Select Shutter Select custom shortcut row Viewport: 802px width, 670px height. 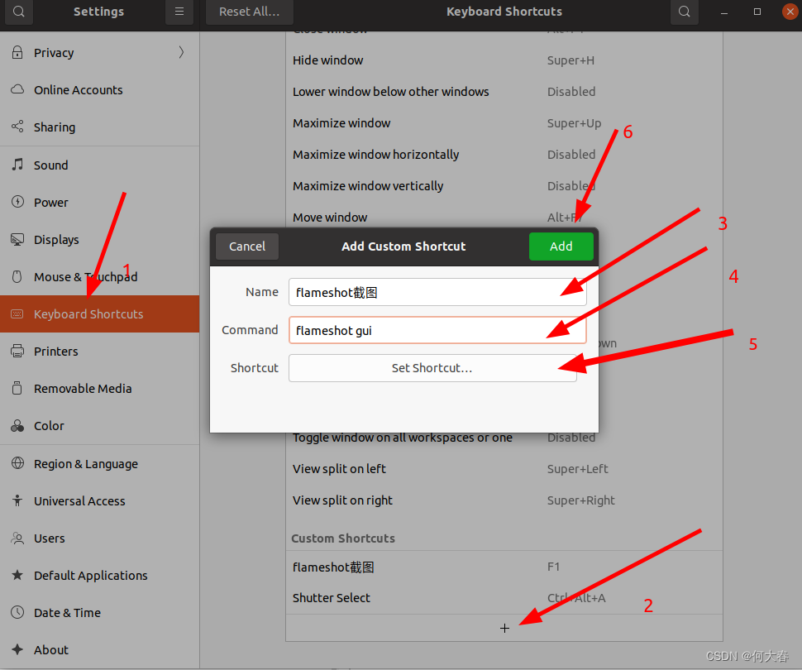(x=504, y=598)
